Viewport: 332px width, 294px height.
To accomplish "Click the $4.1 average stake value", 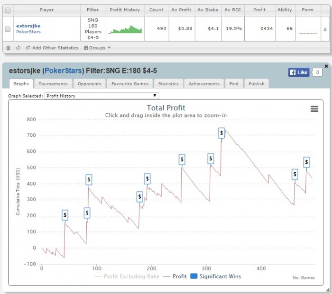I will point(213,28).
